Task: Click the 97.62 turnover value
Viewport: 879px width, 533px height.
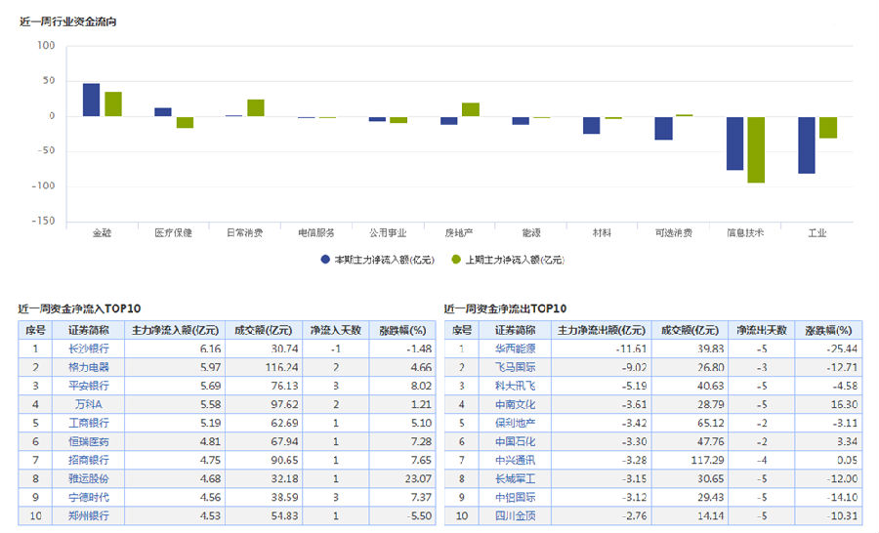Action: [x=285, y=404]
